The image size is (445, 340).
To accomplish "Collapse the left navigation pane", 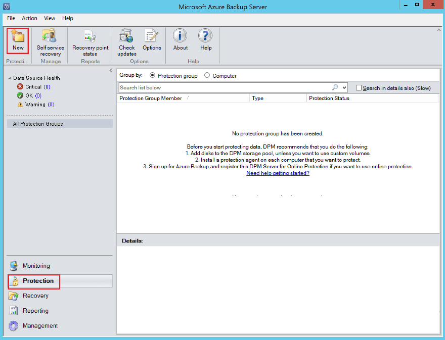I will pyautogui.click(x=111, y=70).
